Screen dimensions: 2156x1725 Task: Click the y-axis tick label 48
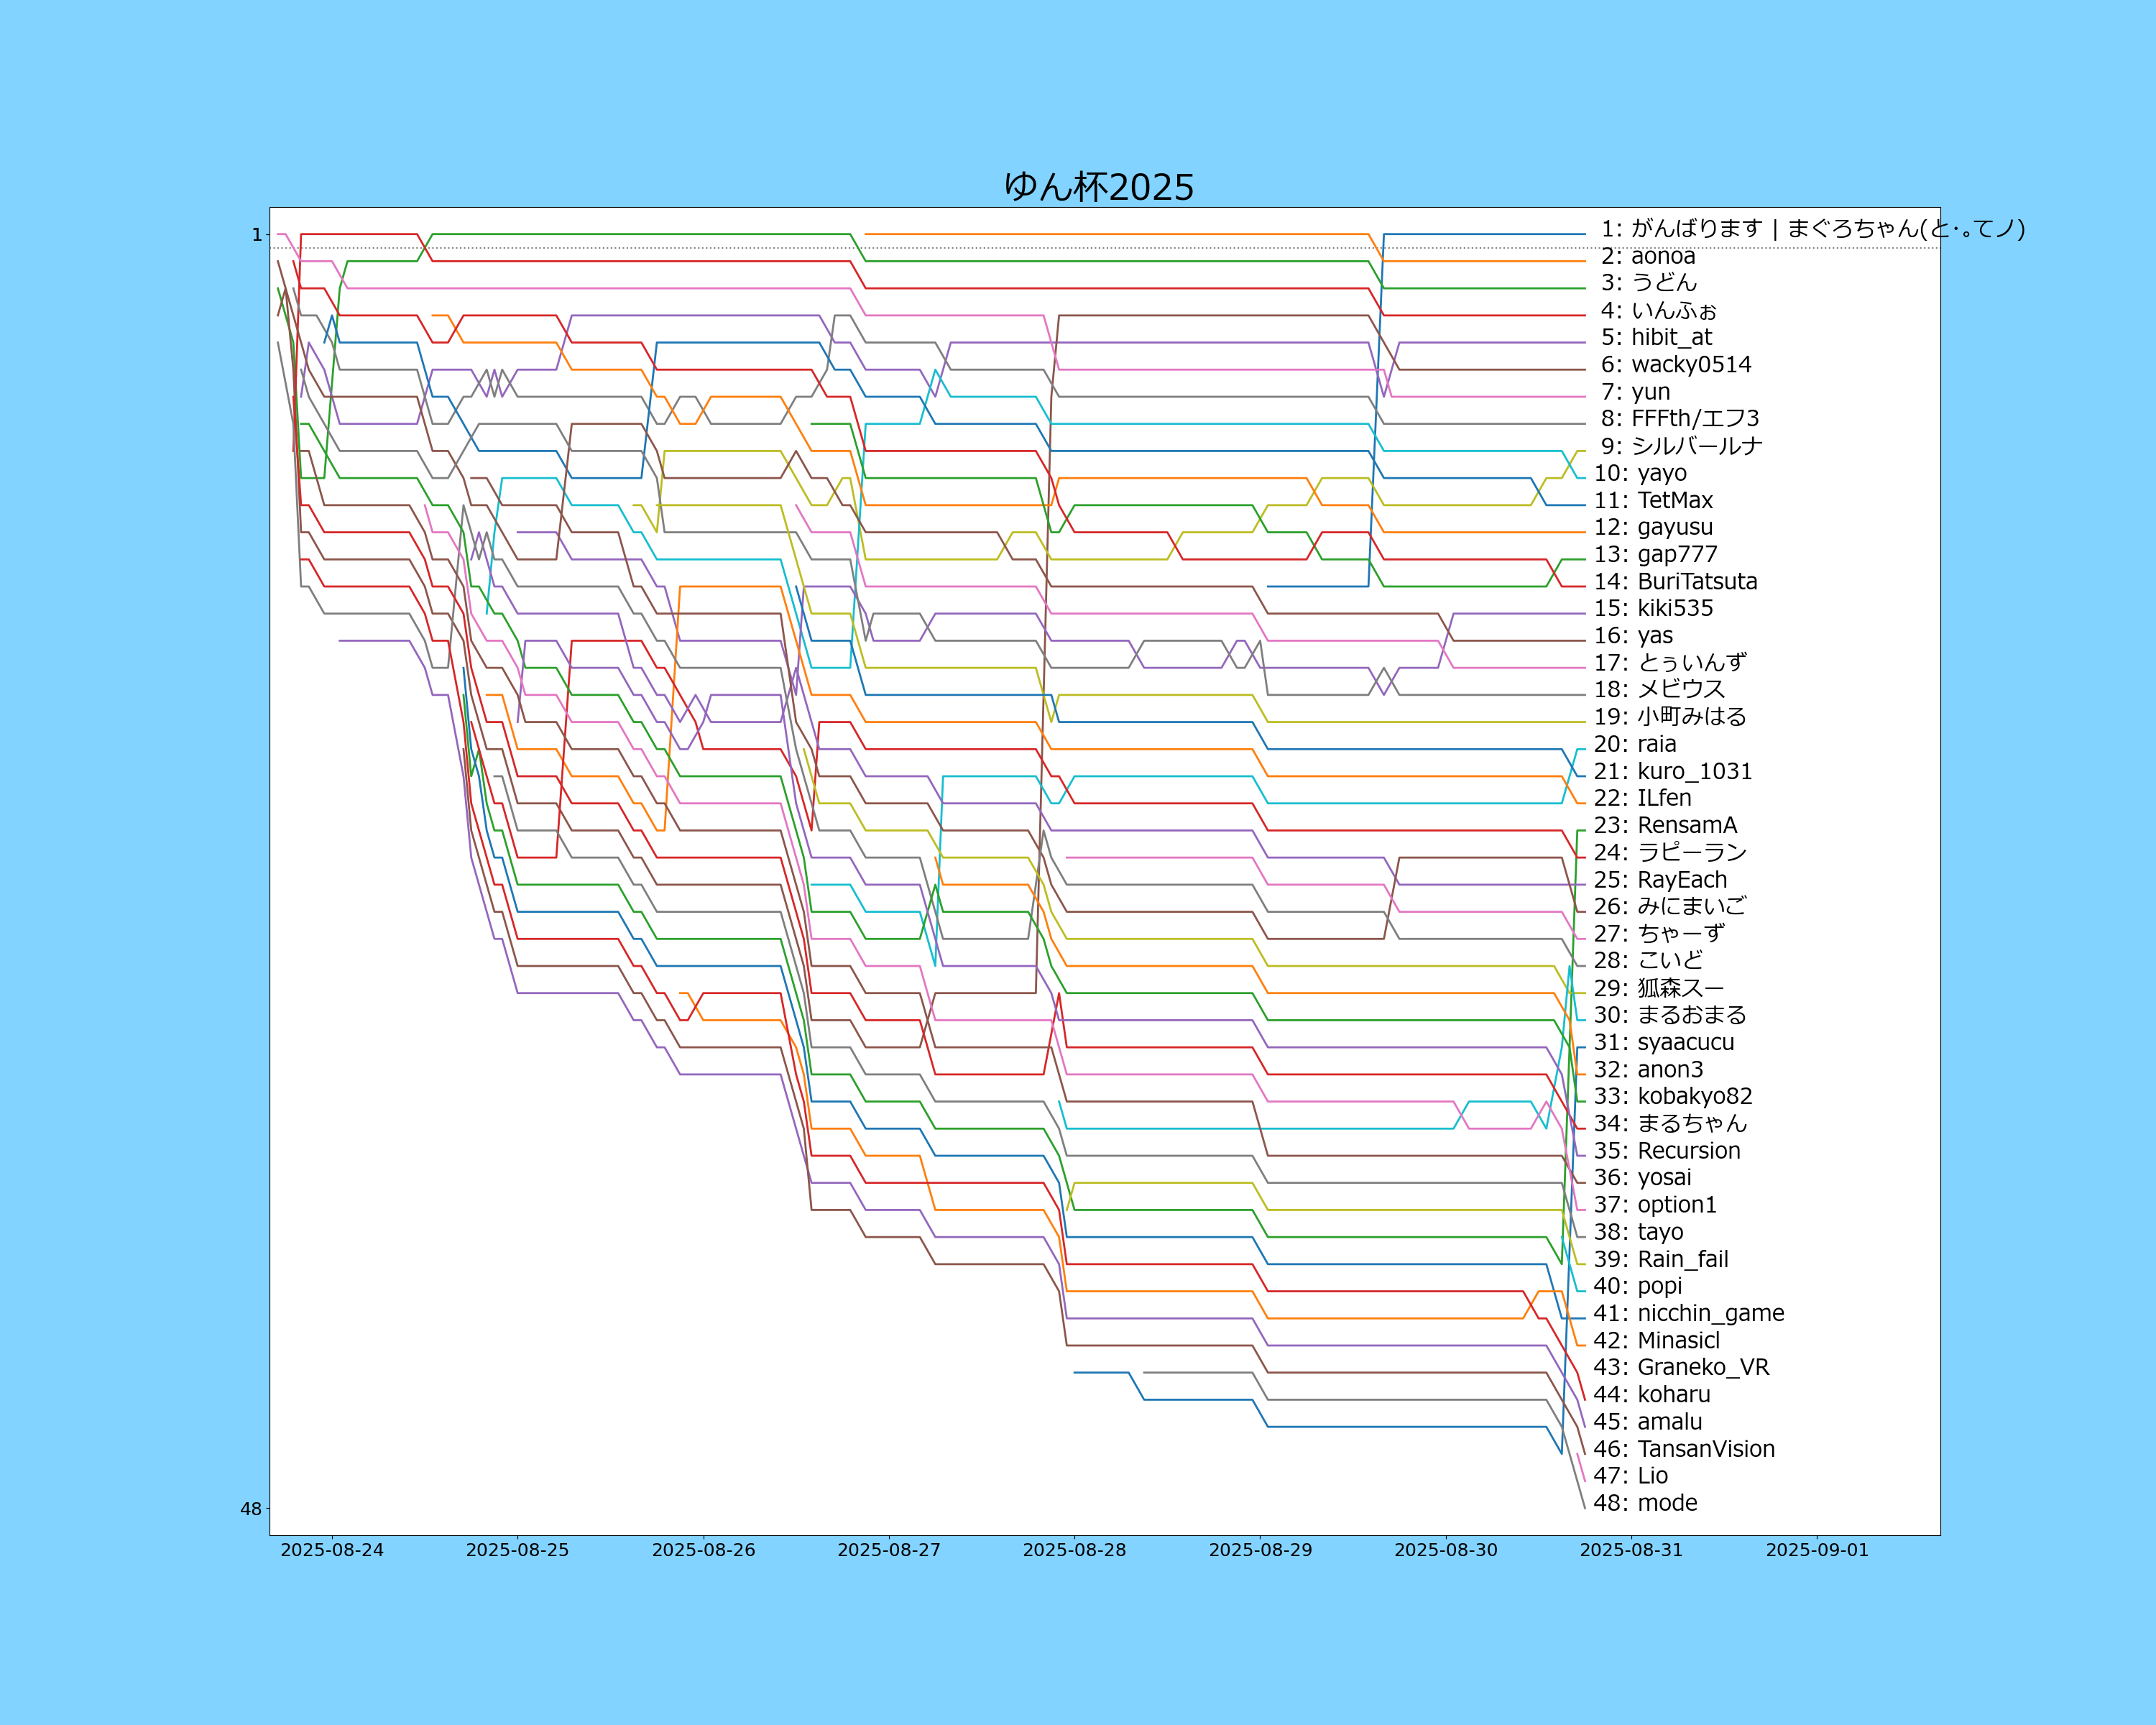coord(250,1509)
